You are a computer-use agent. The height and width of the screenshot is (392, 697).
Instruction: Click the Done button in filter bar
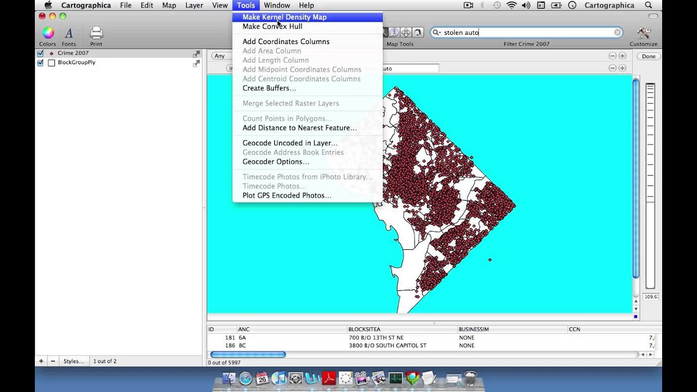point(649,57)
